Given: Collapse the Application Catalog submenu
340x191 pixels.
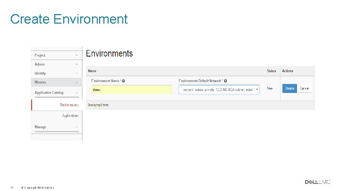Looking at the screenshot, I should click(x=56, y=93).
